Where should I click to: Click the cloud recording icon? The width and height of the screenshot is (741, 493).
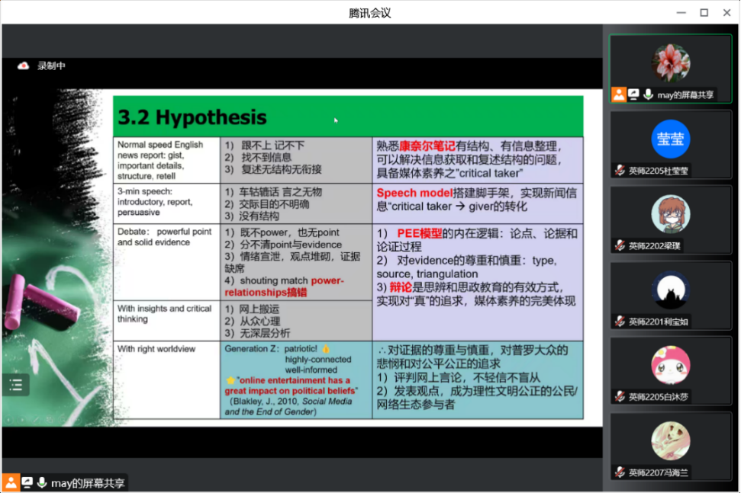click(23, 66)
